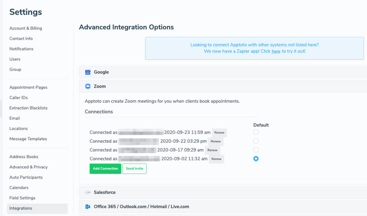367x216 pixels.
Task: Open Calendars settings page
Action: [x=19, y=187]
